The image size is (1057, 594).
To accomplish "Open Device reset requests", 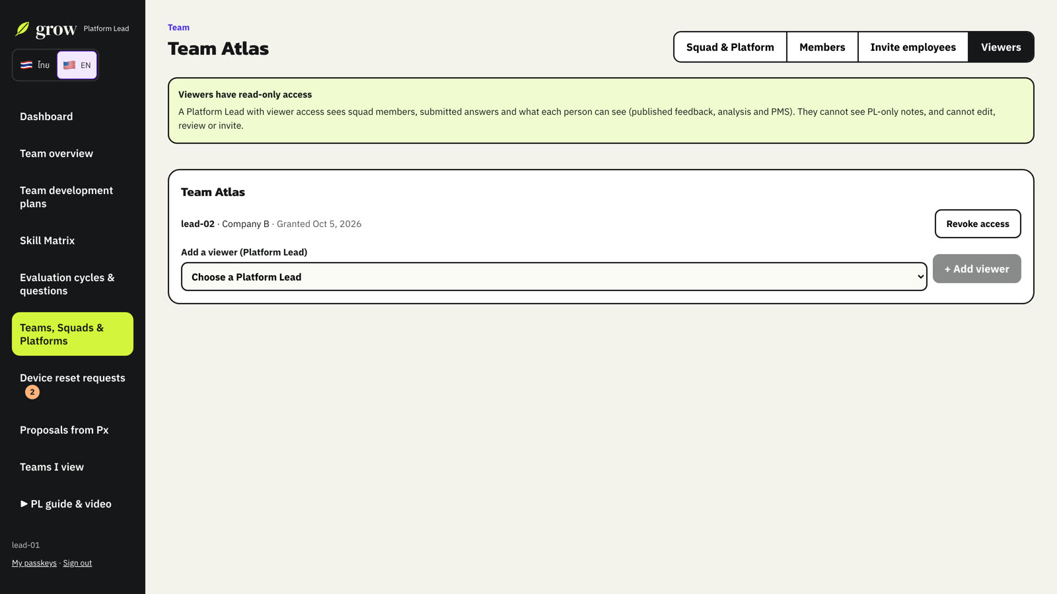I will coord(73,385).
